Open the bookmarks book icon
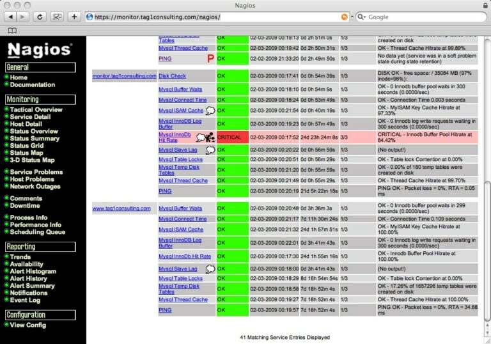This screenshot has height=344, width=491. [12, 31]
